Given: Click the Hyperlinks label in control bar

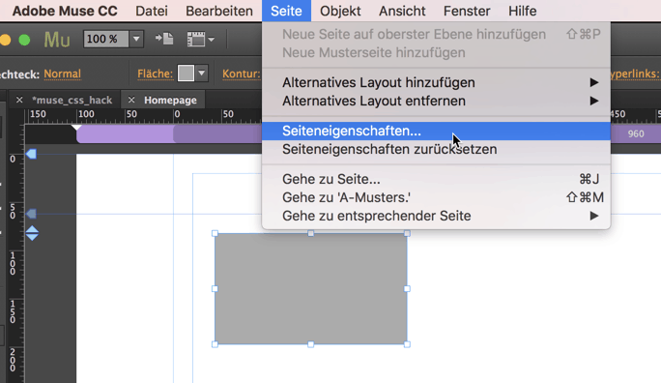Looking at the screenshot, I should point(635,74).
